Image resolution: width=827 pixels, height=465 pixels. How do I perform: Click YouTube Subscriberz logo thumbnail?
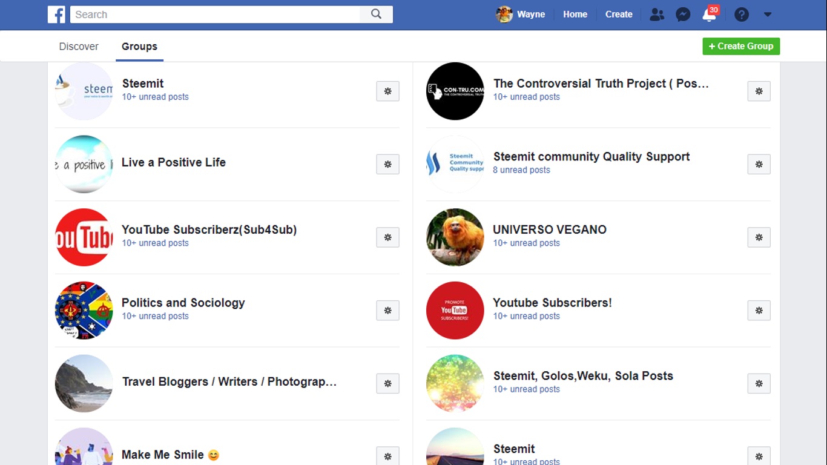pos(84,237)
